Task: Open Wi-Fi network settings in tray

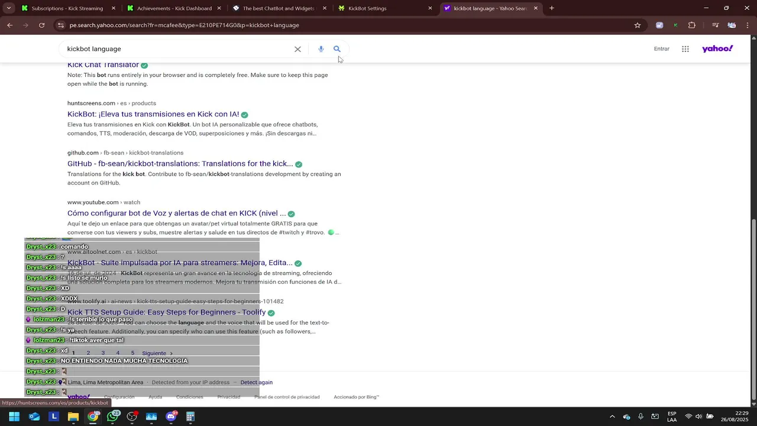Action: [x=688, y=417]
